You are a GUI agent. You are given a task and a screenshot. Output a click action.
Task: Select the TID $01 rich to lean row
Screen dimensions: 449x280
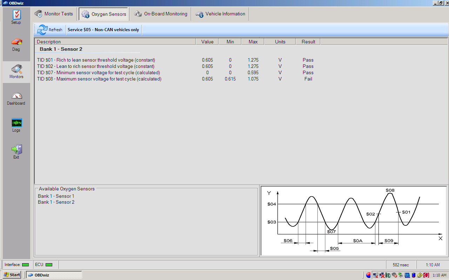[x=96, y=60]
